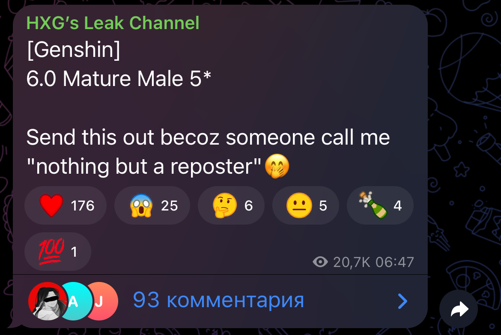The height and width of the screenshot is (335, 501).
Task: Open the first commenter's avatar with black bar
Action: [x=47, y=301]
